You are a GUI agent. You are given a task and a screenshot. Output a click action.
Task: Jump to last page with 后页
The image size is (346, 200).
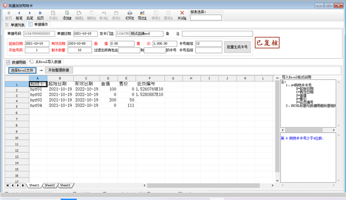tap(40, 15)
